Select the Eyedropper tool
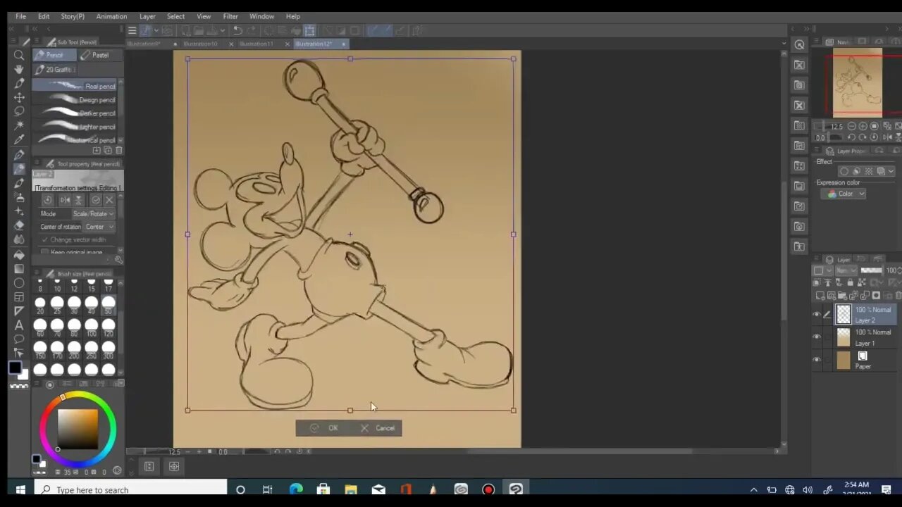The image size is (902, 507). coord(19,139)
